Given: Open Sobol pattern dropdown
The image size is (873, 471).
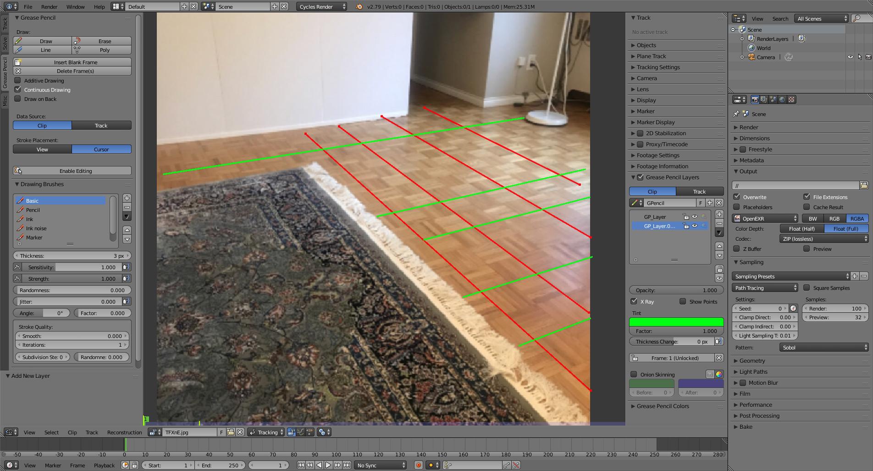Looking at the screenshot, I should point(824,347).
